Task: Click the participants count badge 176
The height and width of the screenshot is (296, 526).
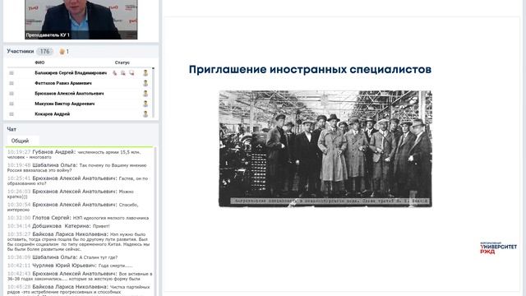Action: pyautogui.click(x=44, y=51)
